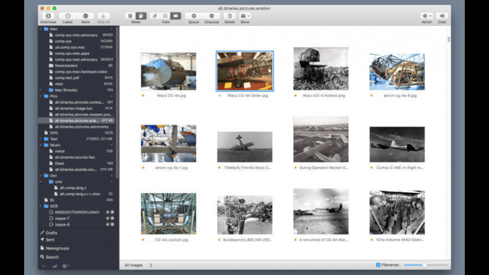This screenshot has width=489, height=275.
Task: Expand the Mac Binaries folder
Action: click(40, 90)
